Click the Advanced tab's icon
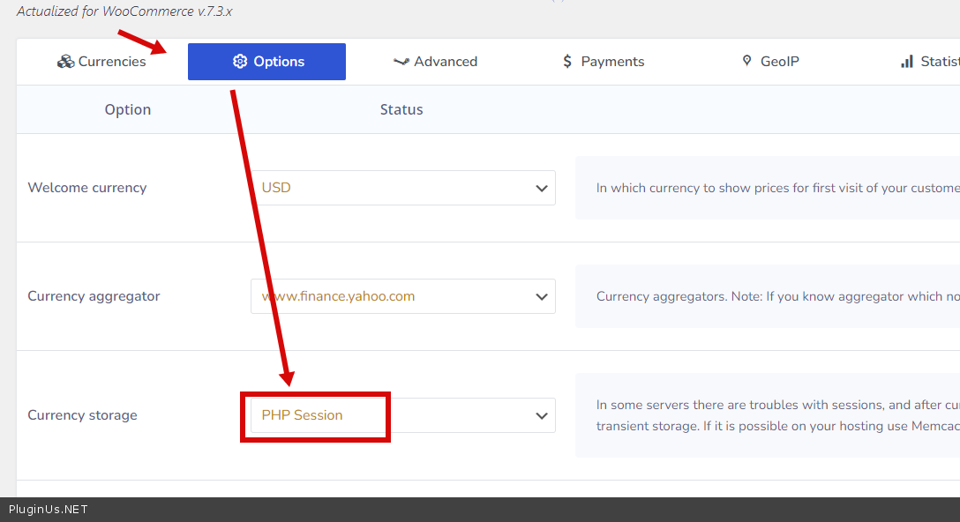 [x=401, y=62]
